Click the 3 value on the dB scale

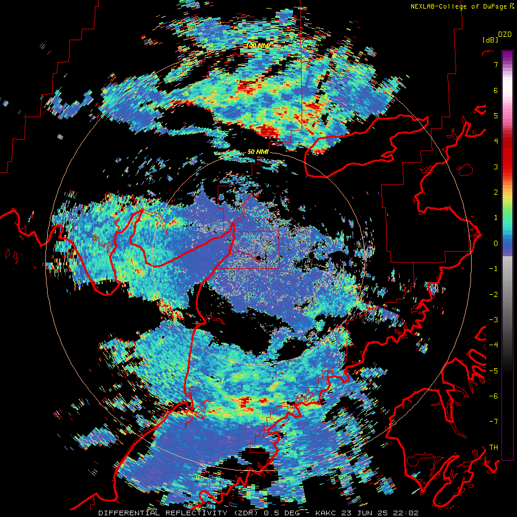pyautogui.click(x=496, y=167)
